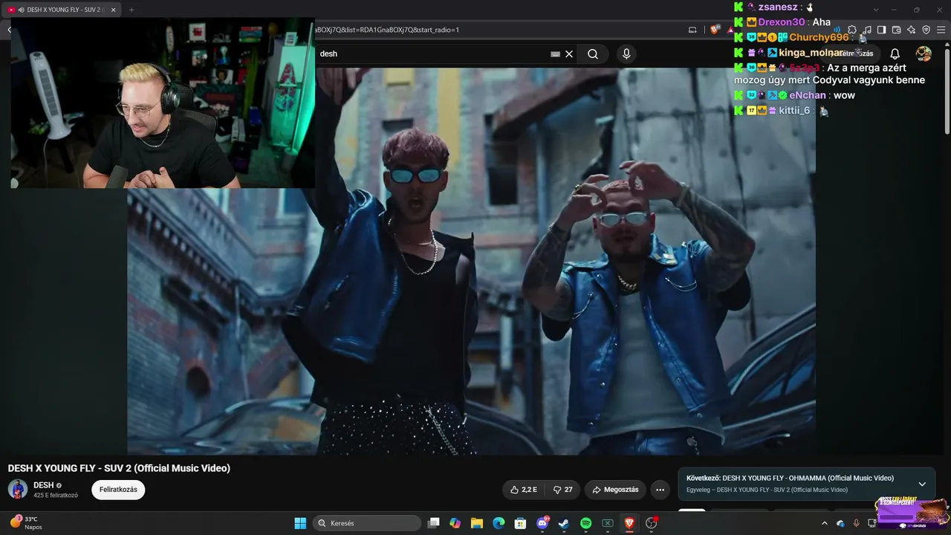951x535 pixels.
Task: Open Microsoft Store from the taskbar
Action: coord(520,523)
